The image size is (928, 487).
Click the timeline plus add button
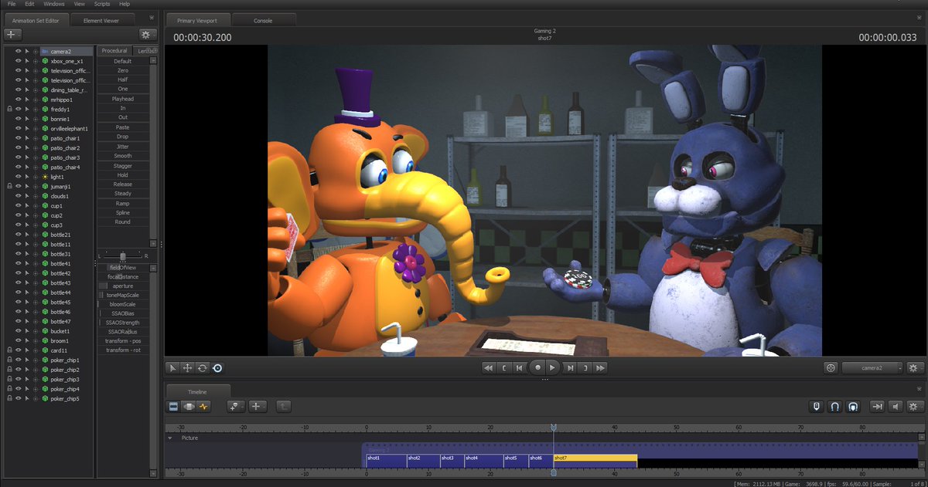click(x=257, y=406)
